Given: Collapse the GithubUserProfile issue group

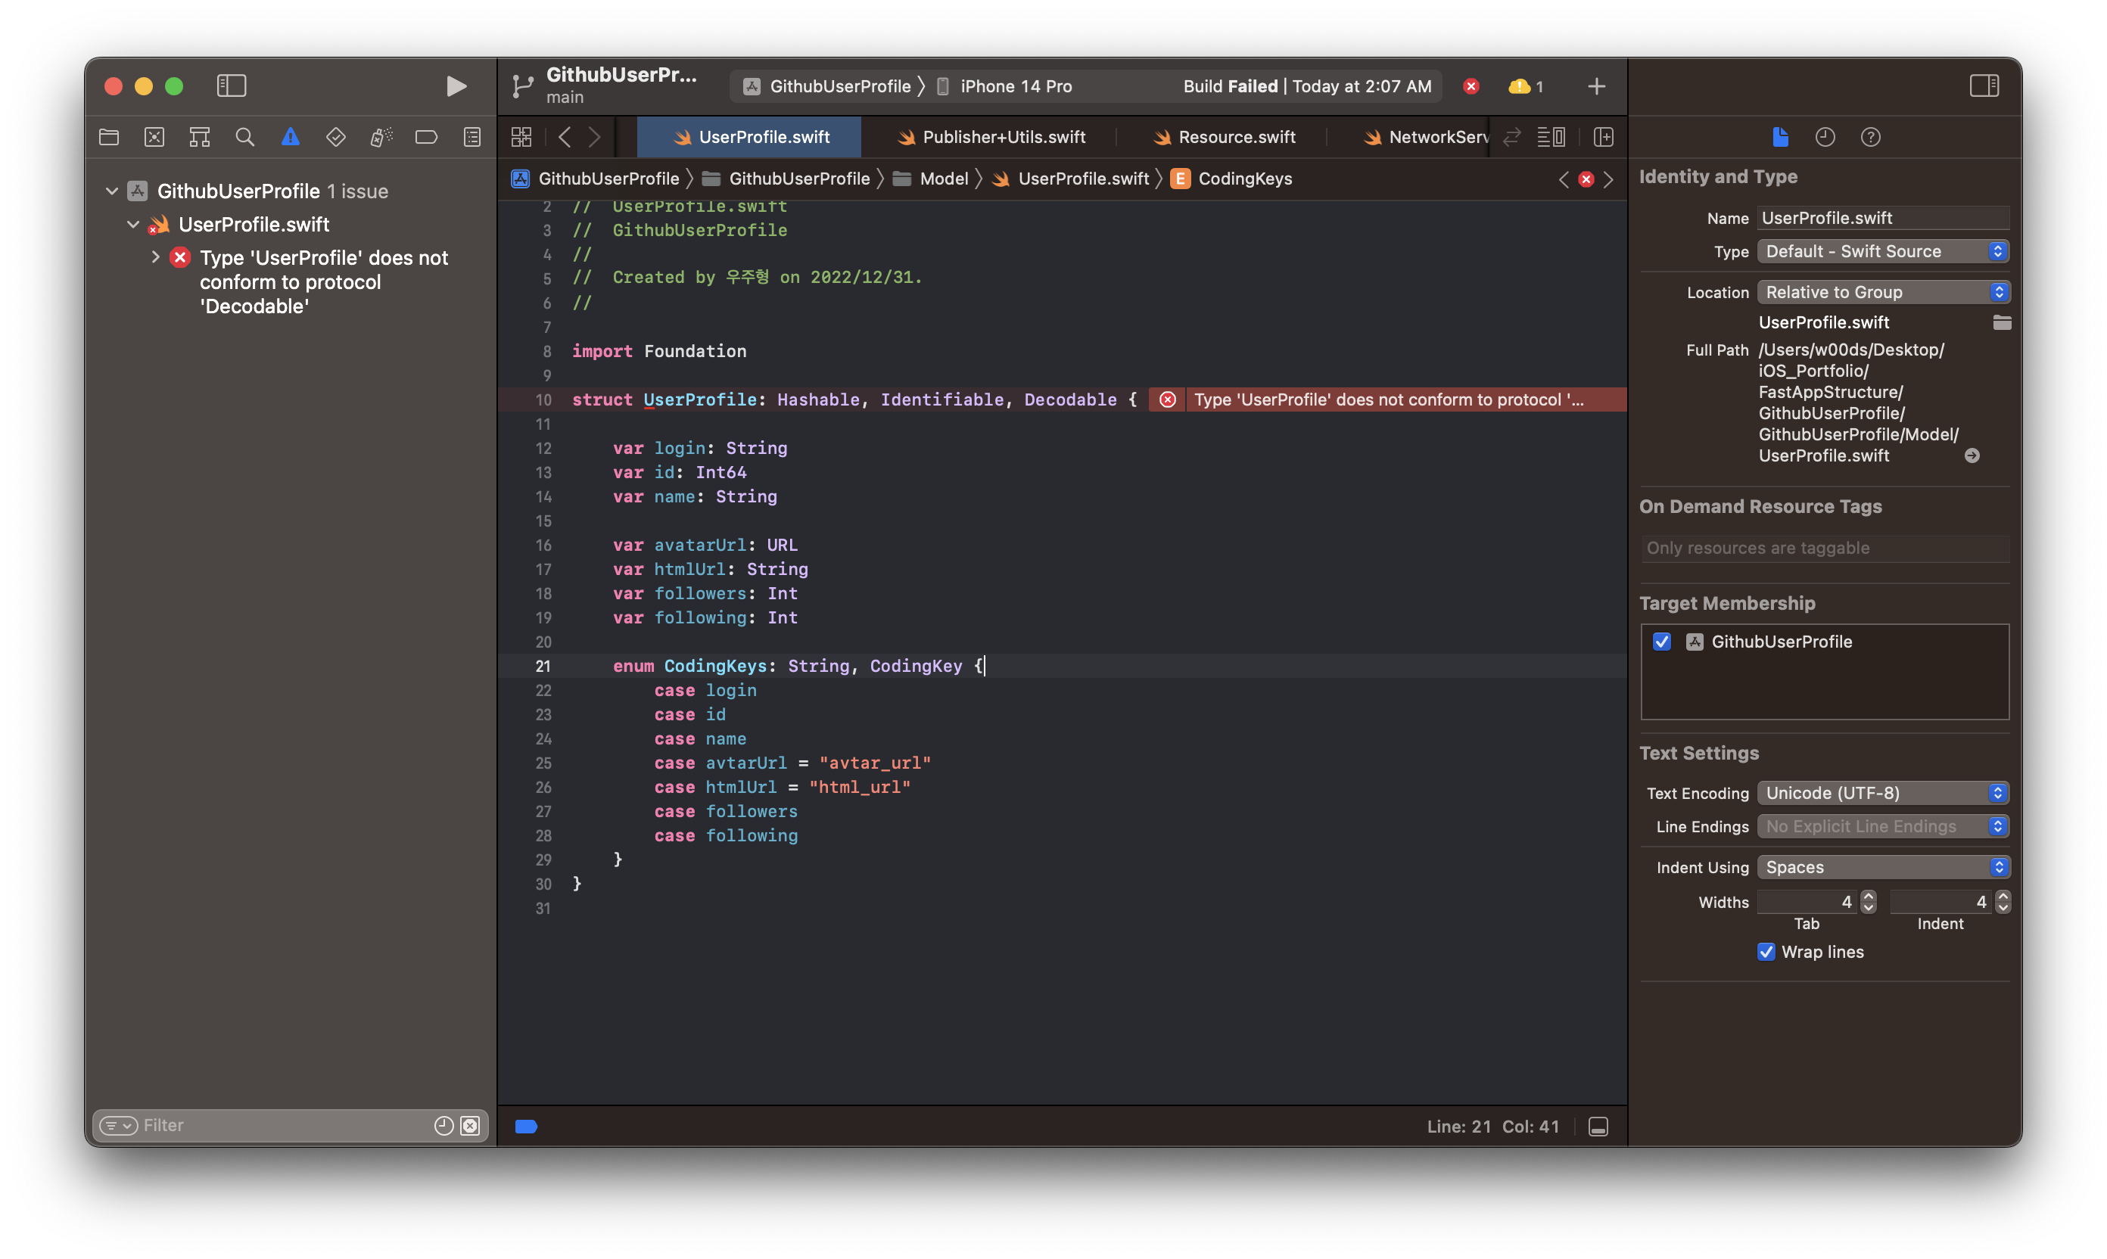Looking at the screenshot, I should pyautogui.click(x=111, y=191).
